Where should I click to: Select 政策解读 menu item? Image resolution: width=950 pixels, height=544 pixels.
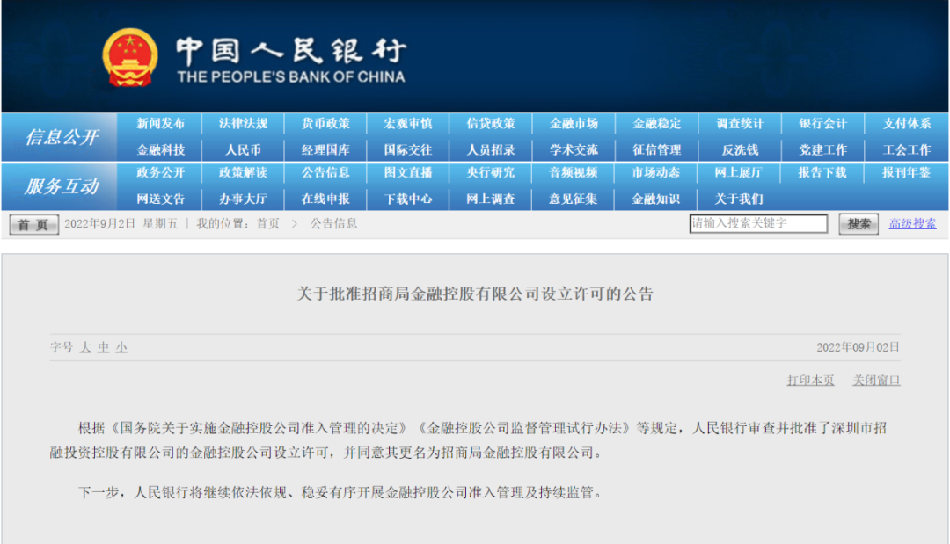(x=243, y=172)
